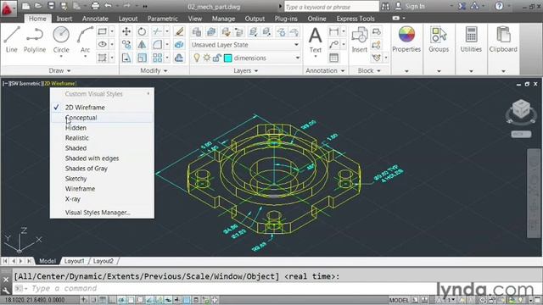Screen dimensions: 543x305
Task: Expand the Layers panel
Action: (245, 70)
